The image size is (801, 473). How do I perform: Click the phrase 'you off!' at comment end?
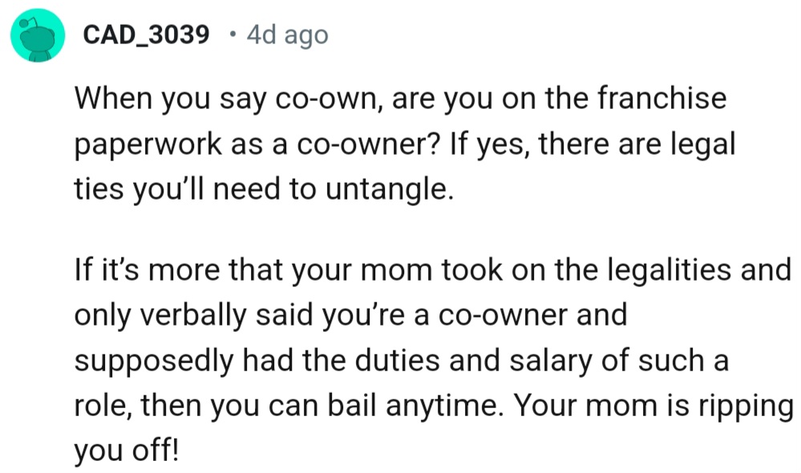click(127, 451)
